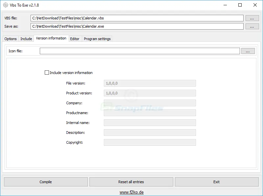
Task: Click the 'Description:' label
Action: 76,133
